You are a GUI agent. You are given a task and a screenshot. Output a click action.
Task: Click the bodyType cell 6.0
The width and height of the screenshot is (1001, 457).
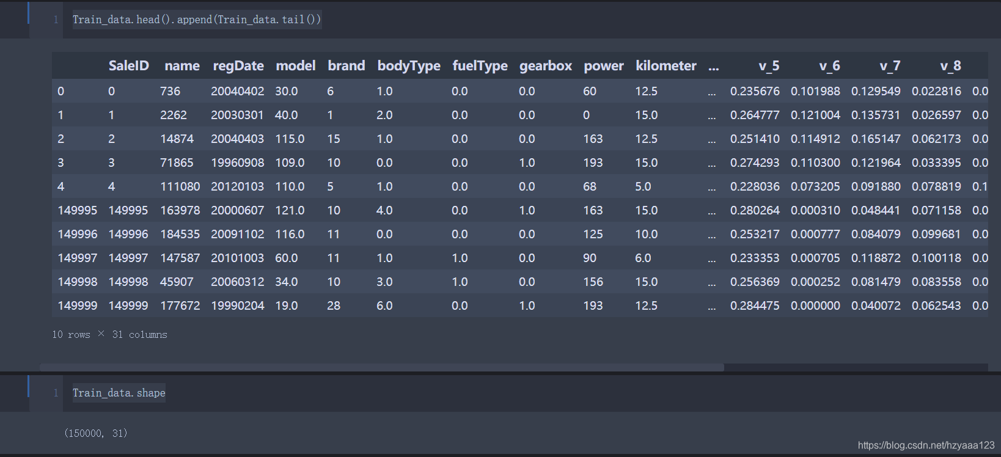click(384, 305)
